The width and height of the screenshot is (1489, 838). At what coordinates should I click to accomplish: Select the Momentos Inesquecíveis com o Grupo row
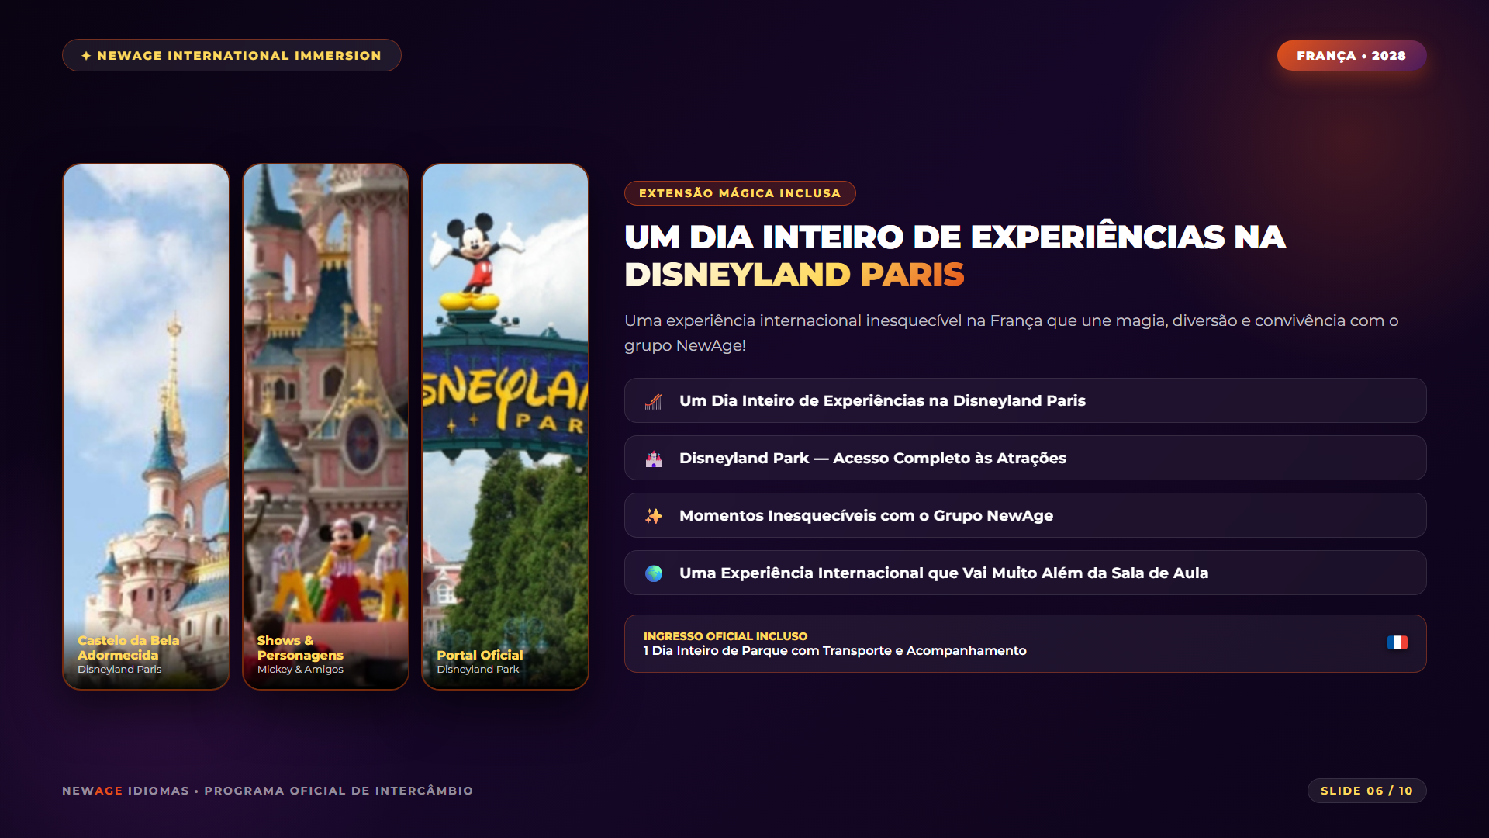[x=1025, y=515]
